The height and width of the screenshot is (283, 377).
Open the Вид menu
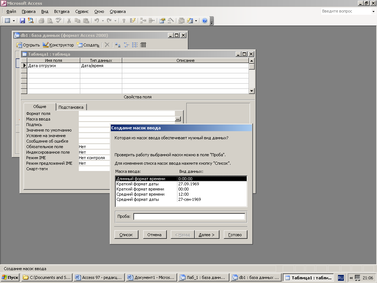point(45,11)
